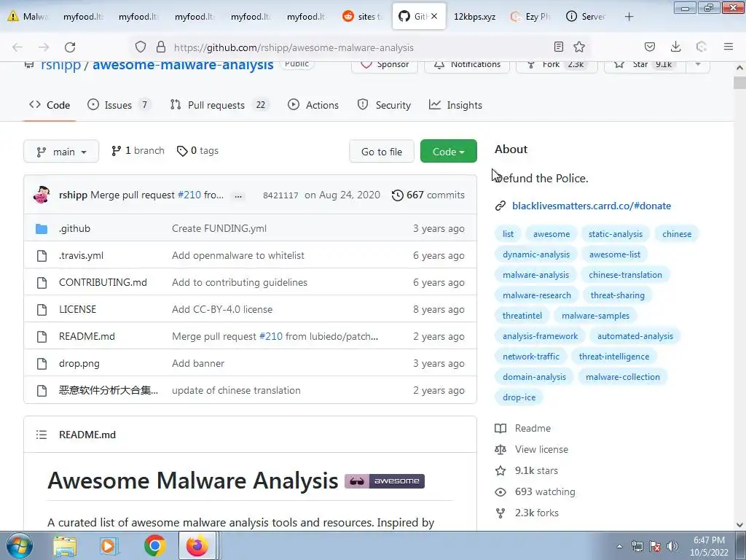746x560 pixels.
Task: Open a new tab with plus icon
Action: pos(629,17)
